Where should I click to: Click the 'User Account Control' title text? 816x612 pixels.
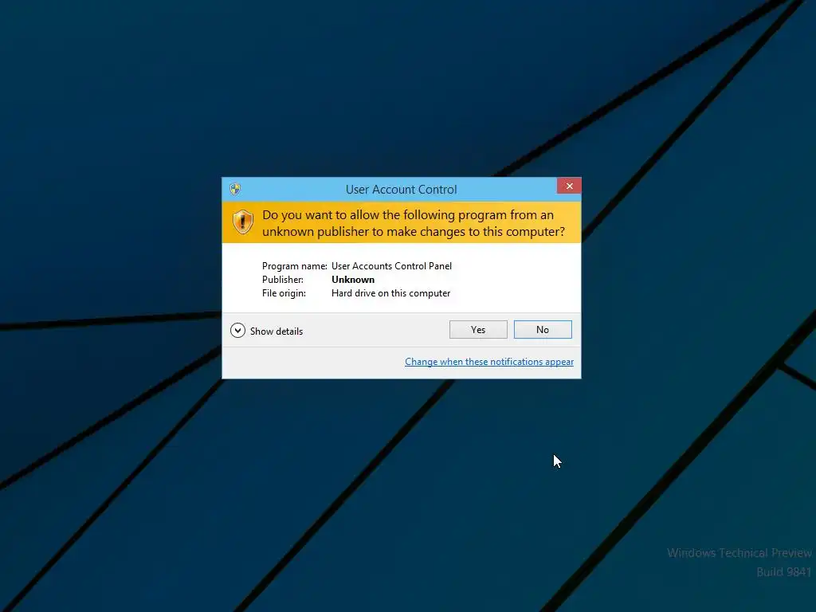point(402,190)
